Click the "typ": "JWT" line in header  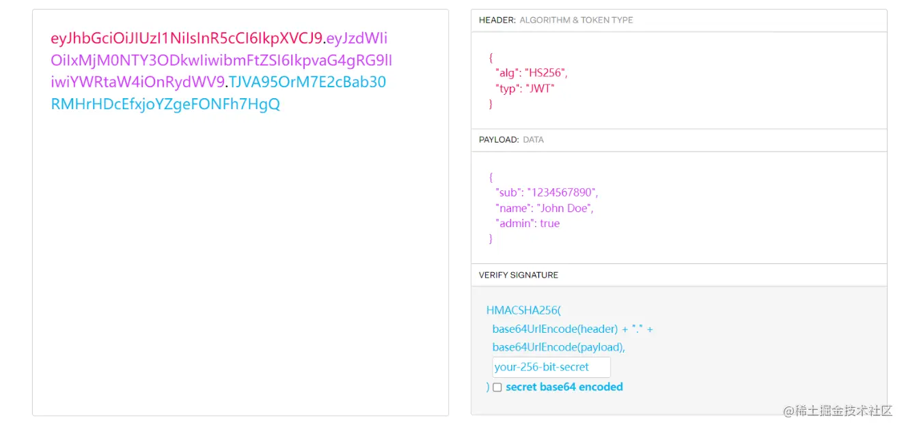pos(525,89)
